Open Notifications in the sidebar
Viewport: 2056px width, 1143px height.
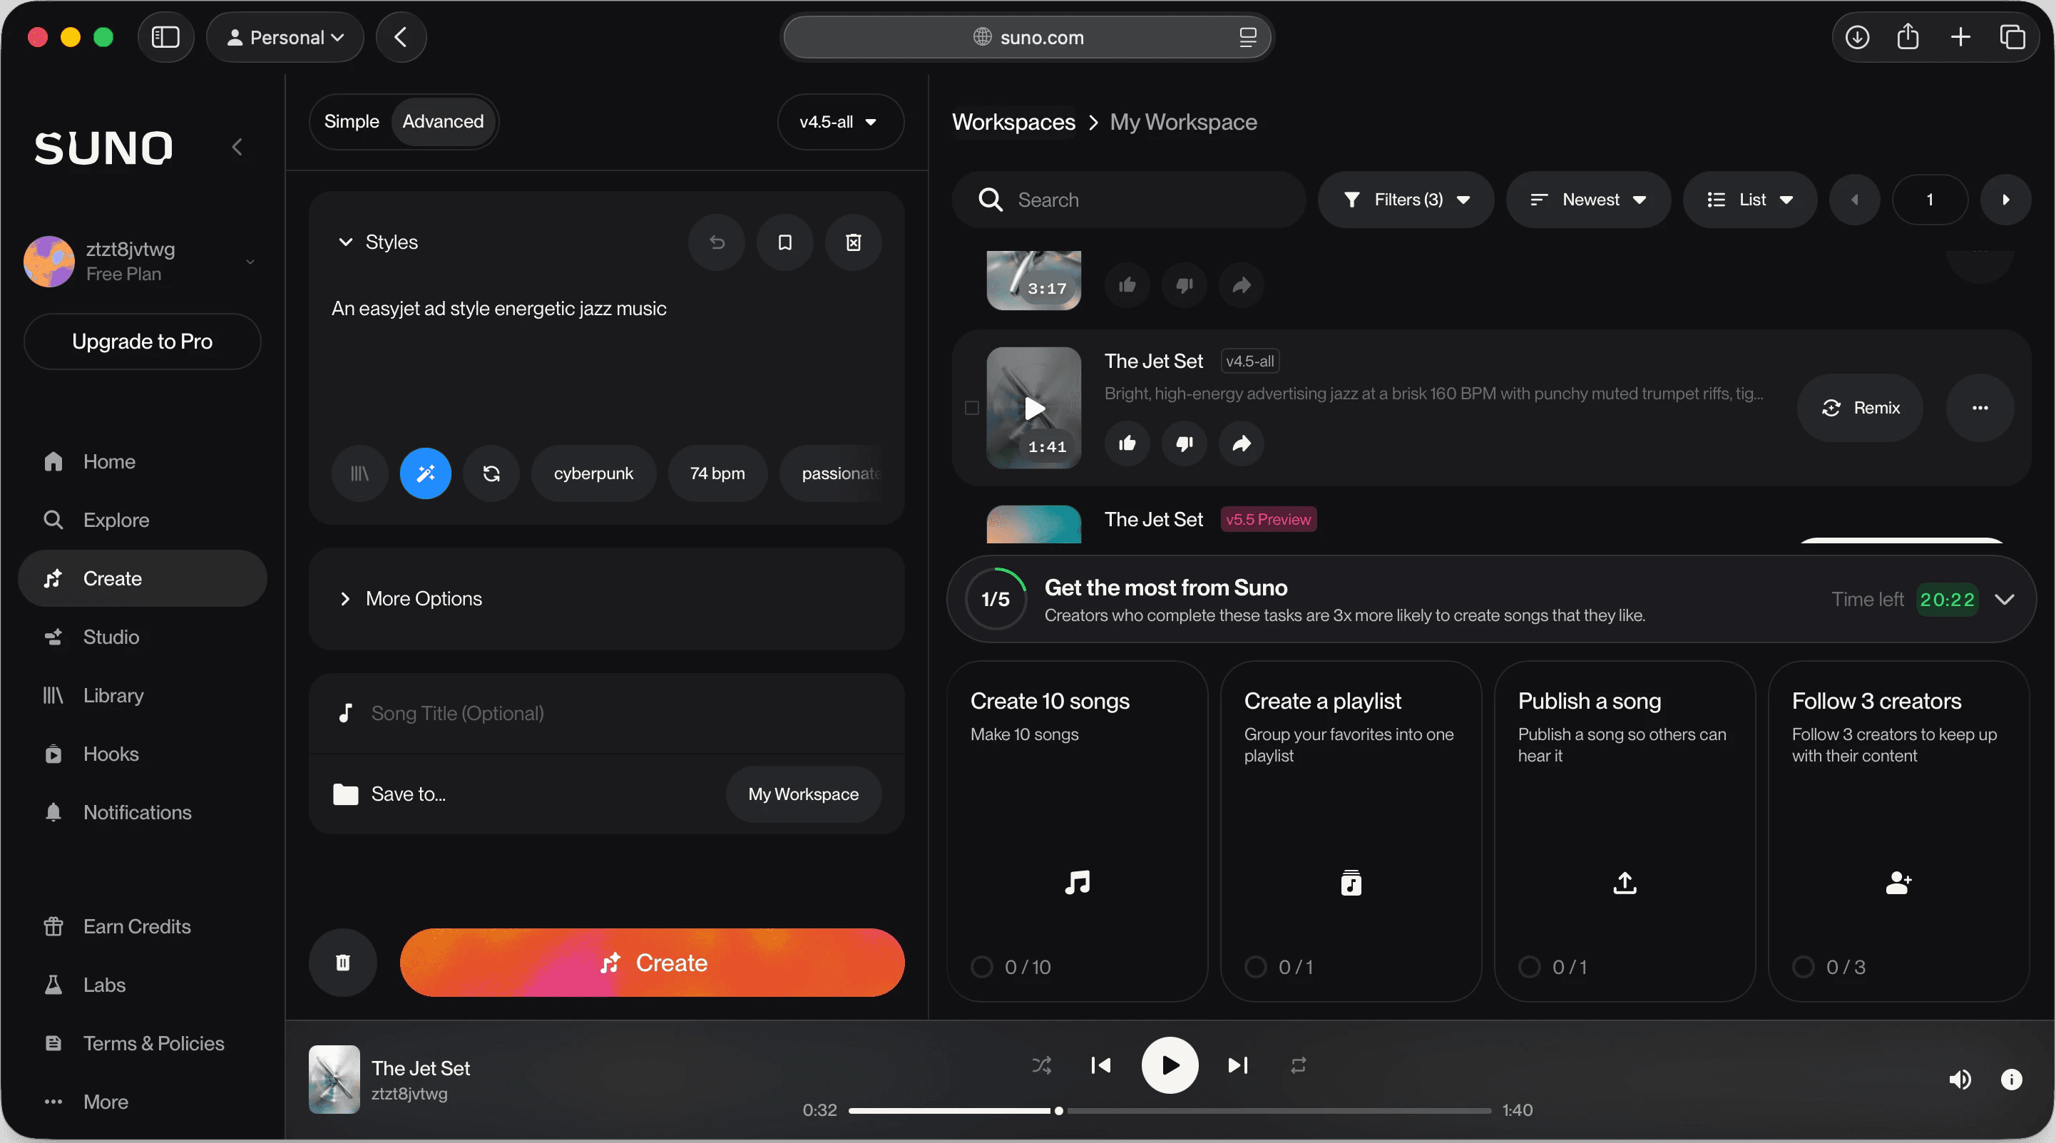click(x=142, y=811)
